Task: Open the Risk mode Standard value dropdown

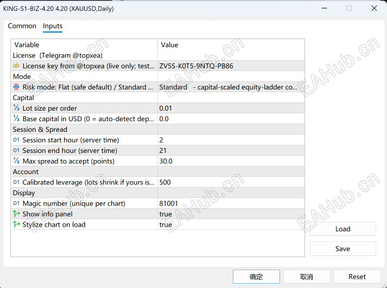Action: coord(231,87)
